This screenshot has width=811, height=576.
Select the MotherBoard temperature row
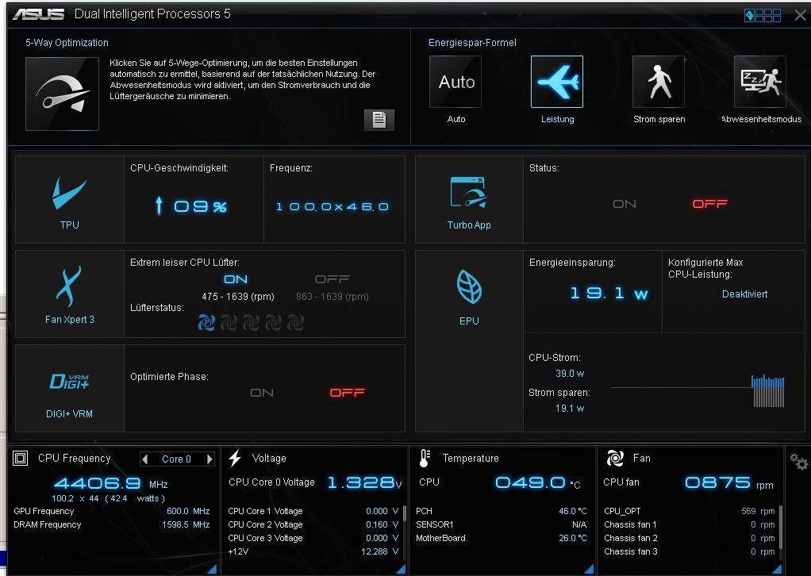(502, 538)
